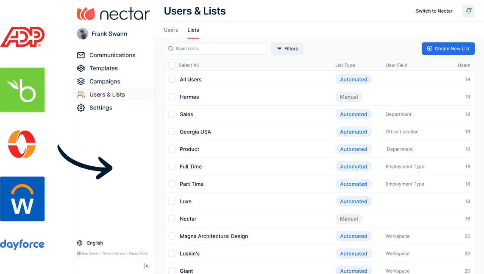Click the Users & Lists page title
The height and width of the screenshot is (274, 484).
coord(195,11)
